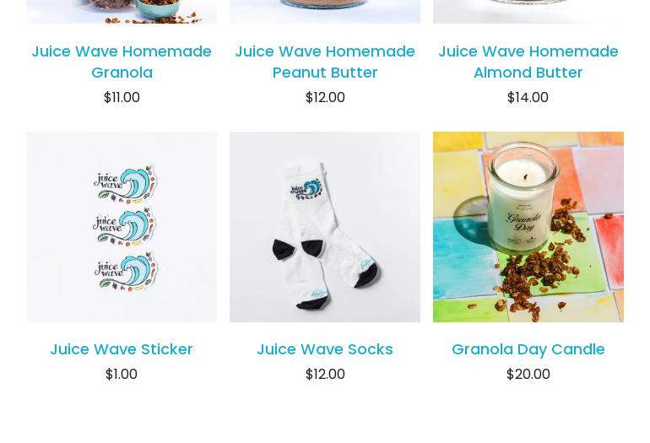Click the Granola Day Candle product photo
The height and width of the screenshot is (443, 650).
click(x=528, y=227)
